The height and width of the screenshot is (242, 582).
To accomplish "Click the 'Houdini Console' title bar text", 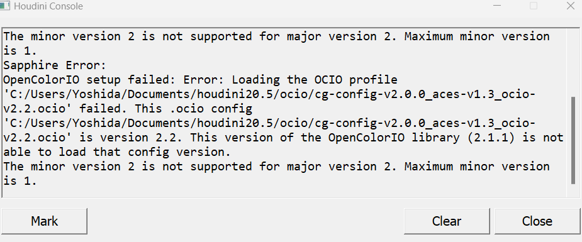I will 48,6.
